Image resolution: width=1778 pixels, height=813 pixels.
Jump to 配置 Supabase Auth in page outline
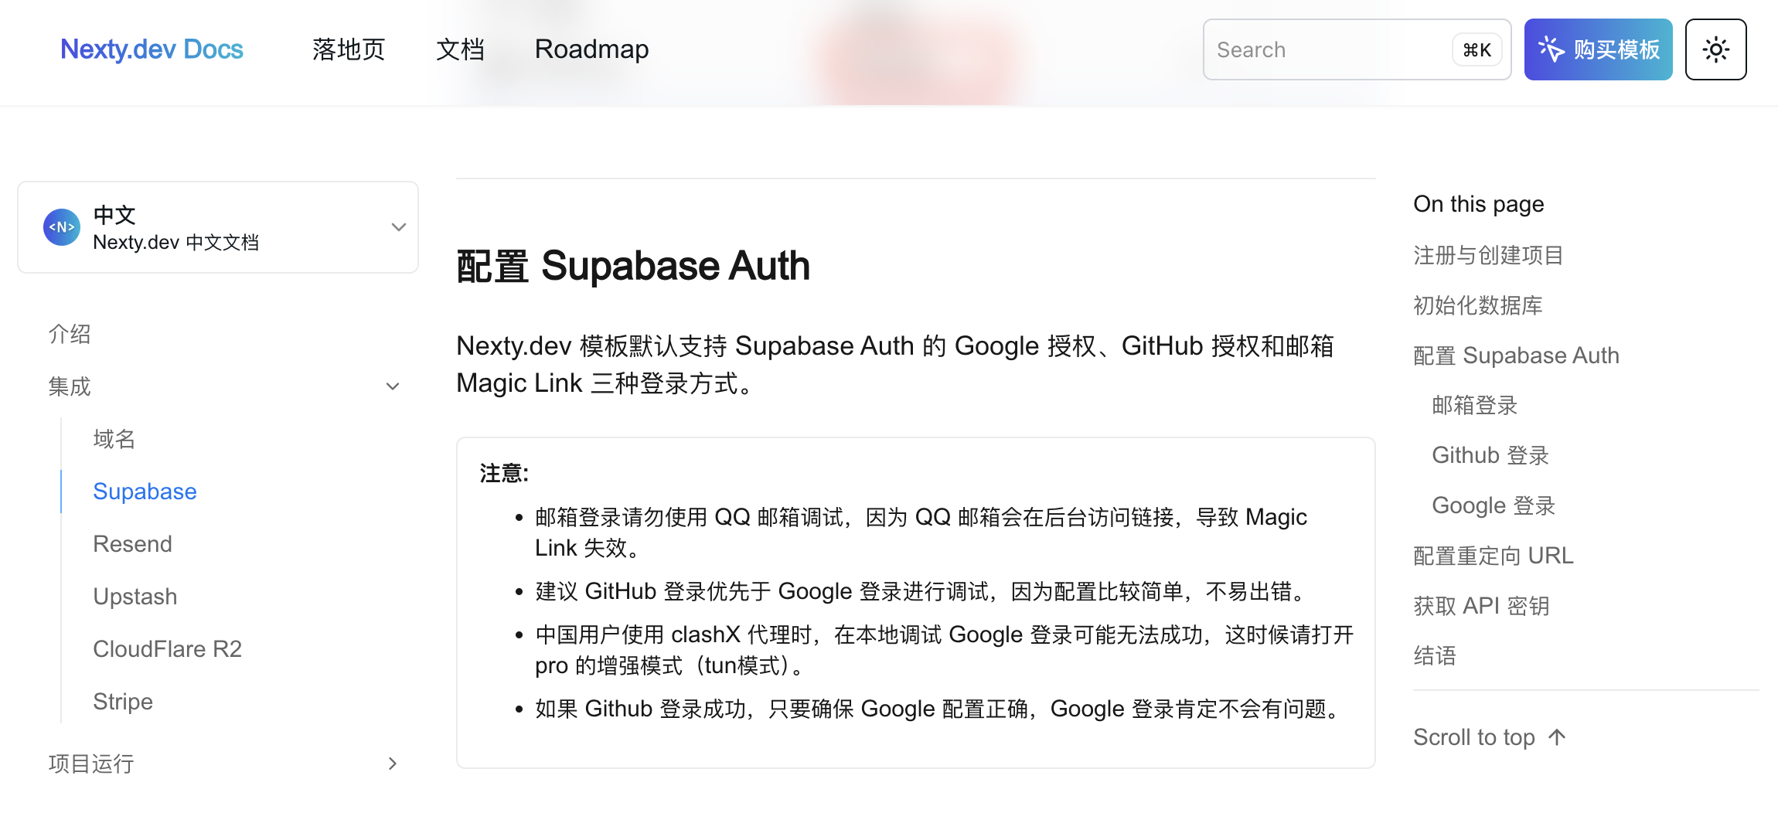pos(1516,355)
